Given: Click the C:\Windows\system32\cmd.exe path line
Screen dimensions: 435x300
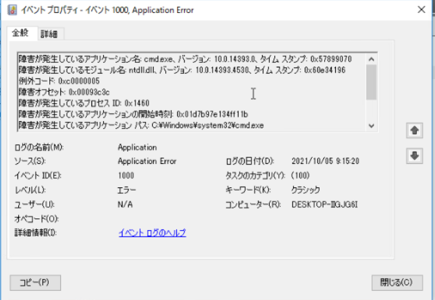Looking at the screenshot, I should coord(141,125).
